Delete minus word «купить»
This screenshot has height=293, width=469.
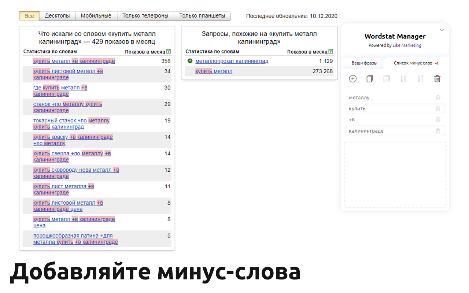click(438, 109)
